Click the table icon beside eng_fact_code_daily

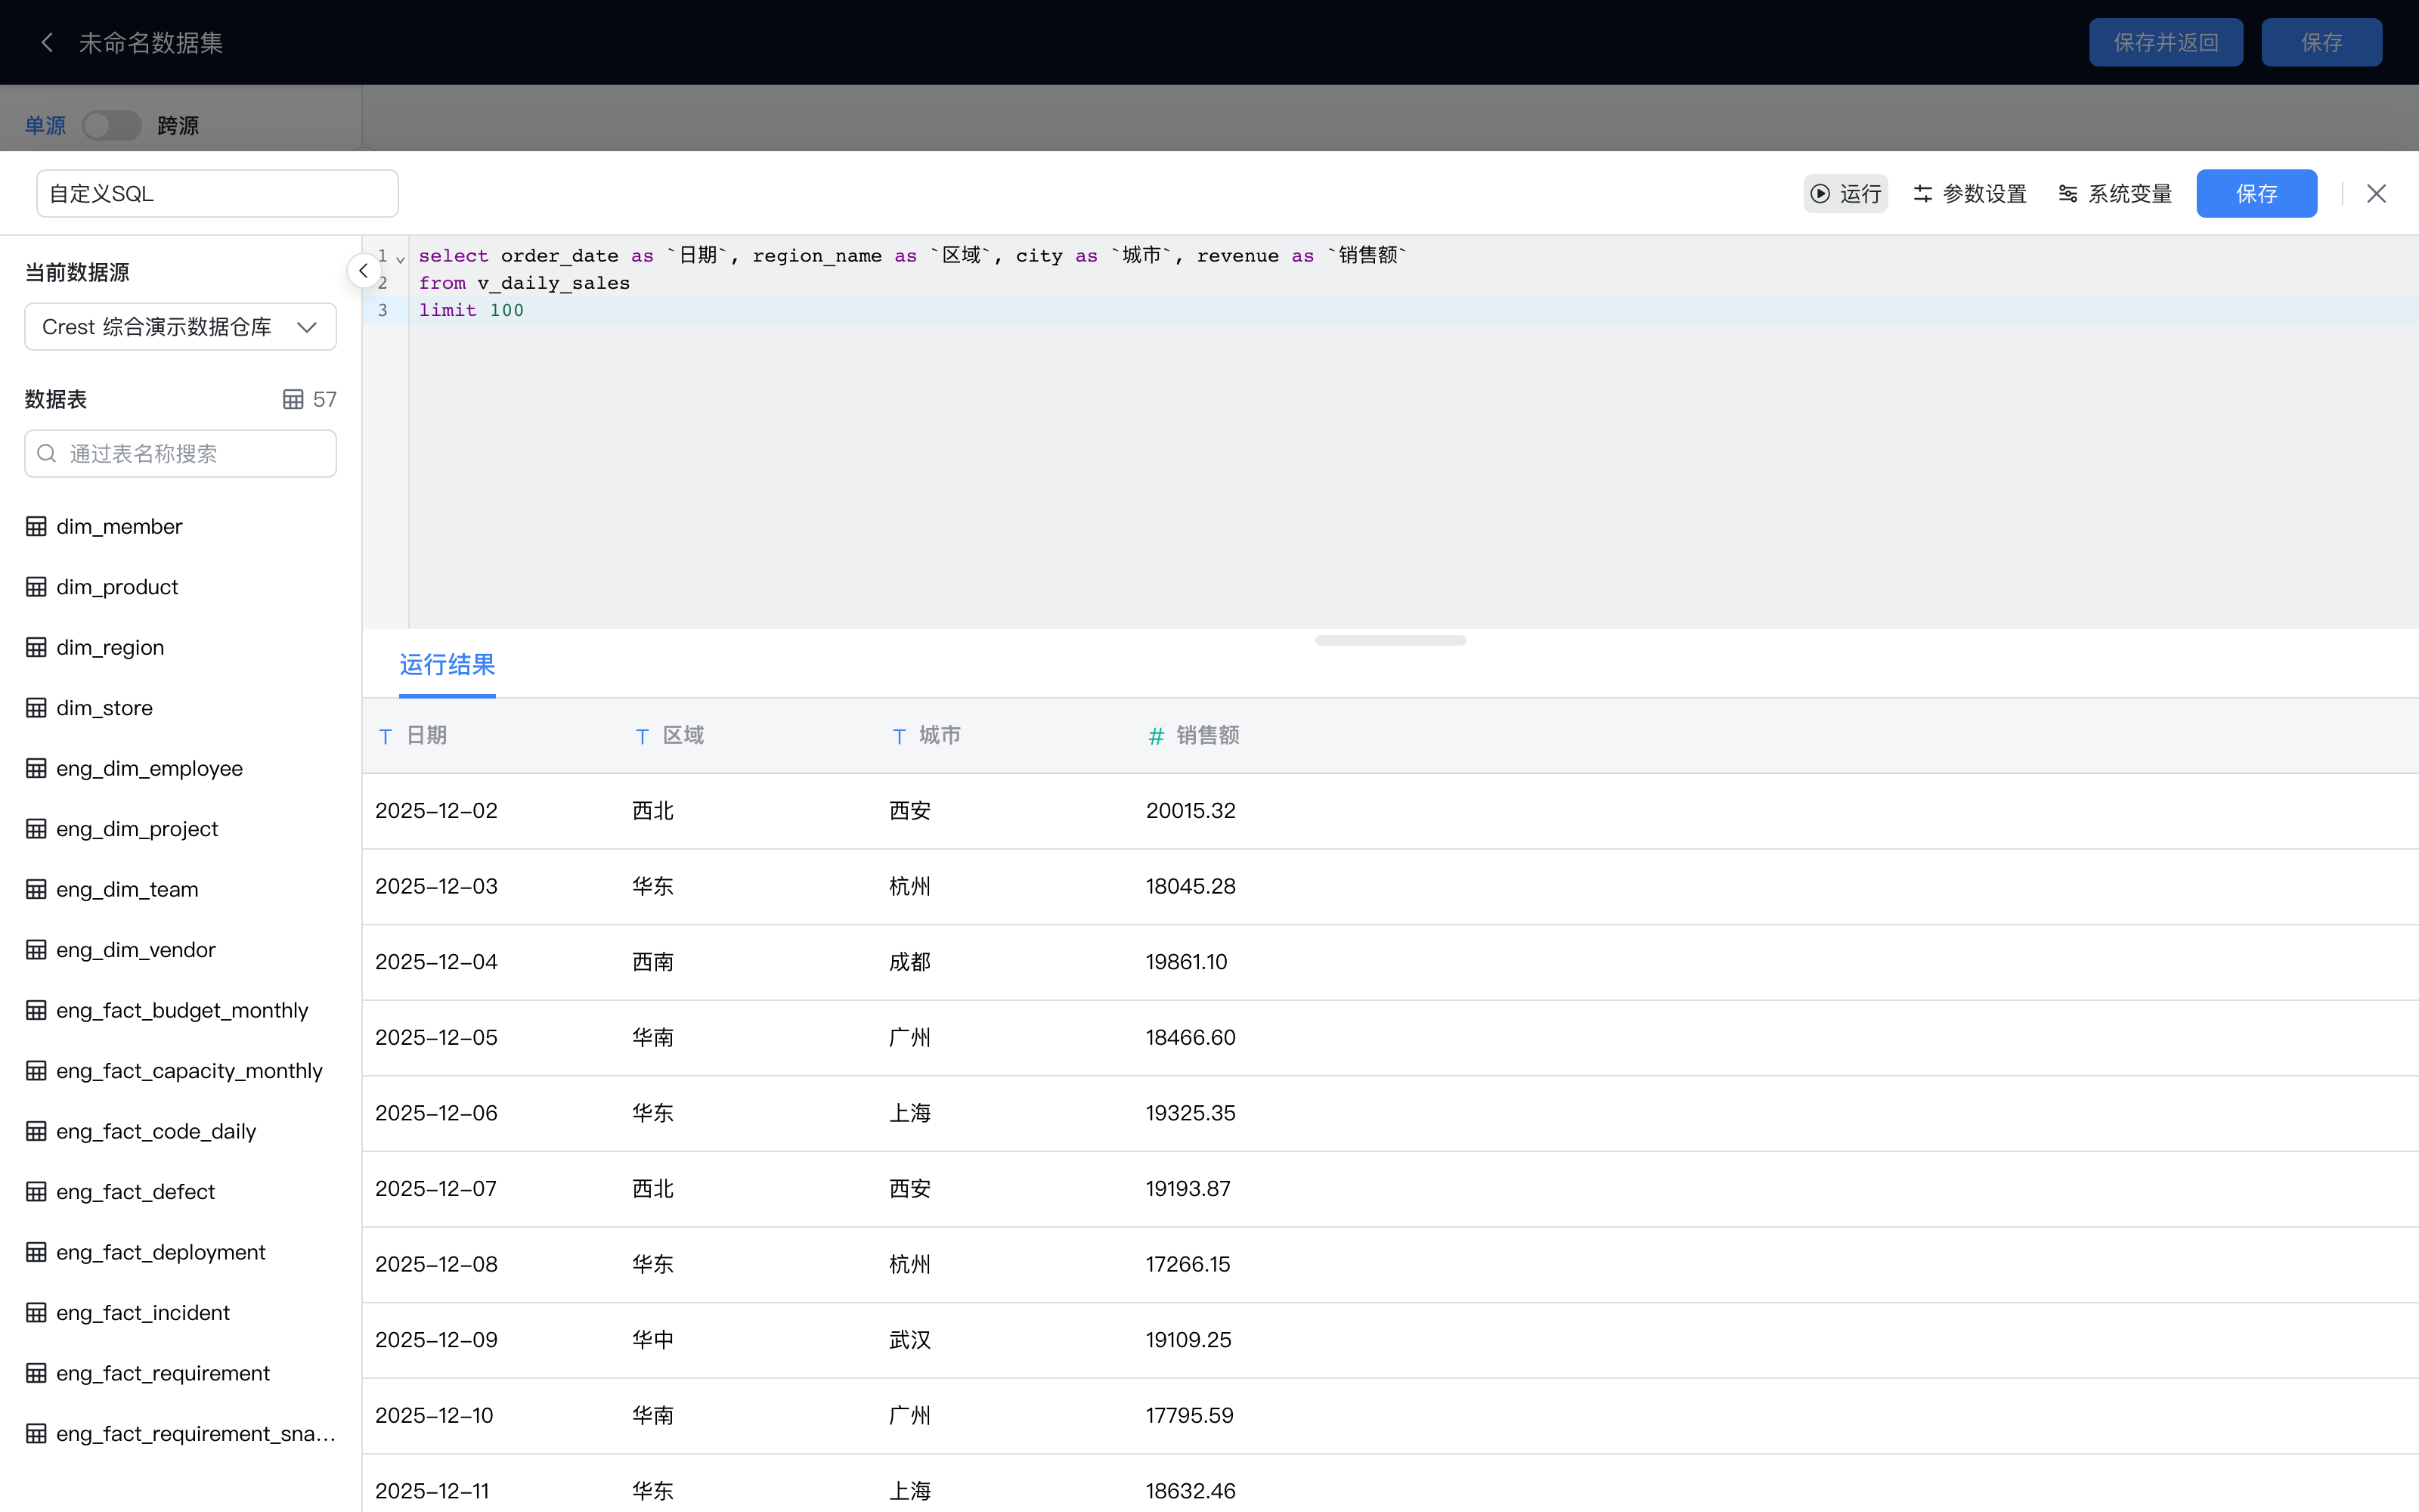[x=36, y=1131]
